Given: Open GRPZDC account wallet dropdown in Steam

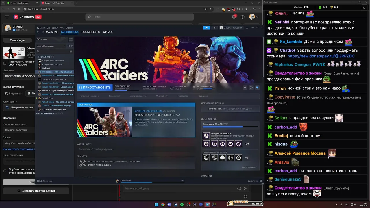Looking at the screenshot, I should (231, 28).
